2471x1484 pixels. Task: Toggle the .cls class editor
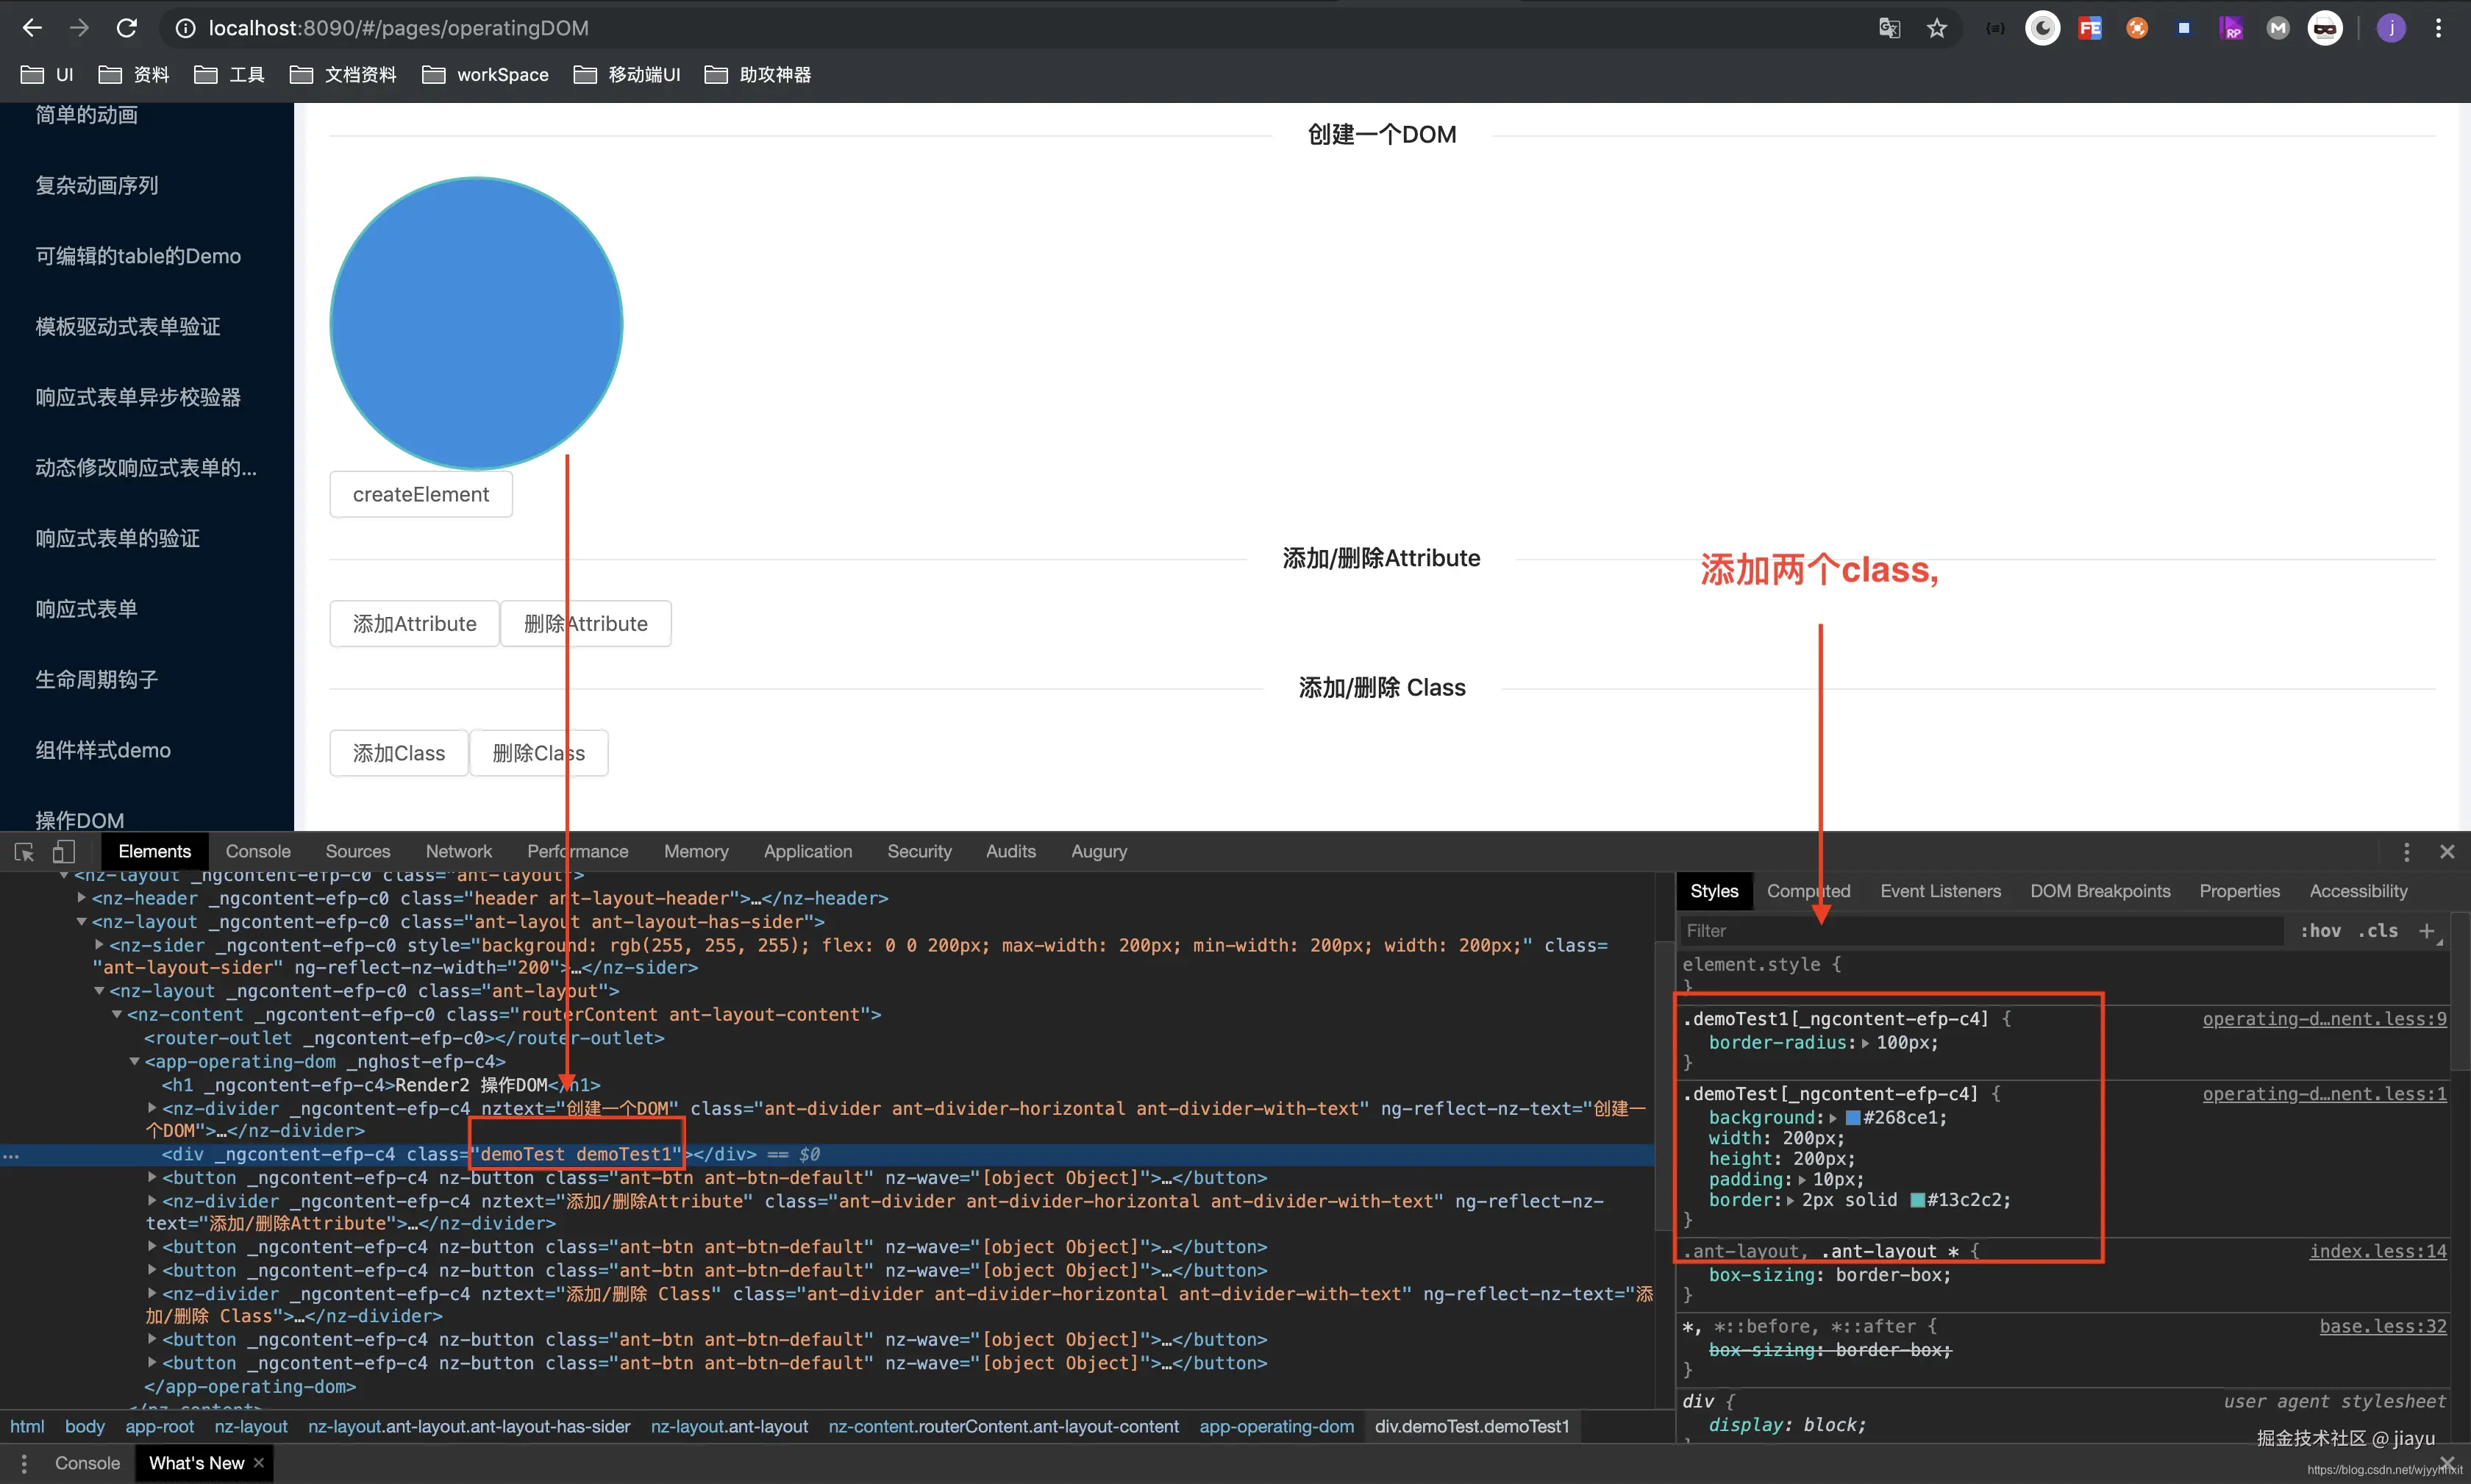pos(2378,931)
